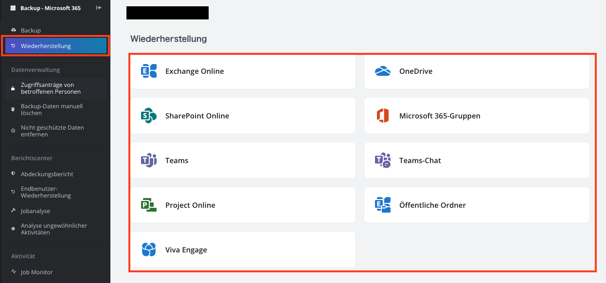
Task: Click the lock icon beside Zugriffsanträge
Action: (14, 88)
